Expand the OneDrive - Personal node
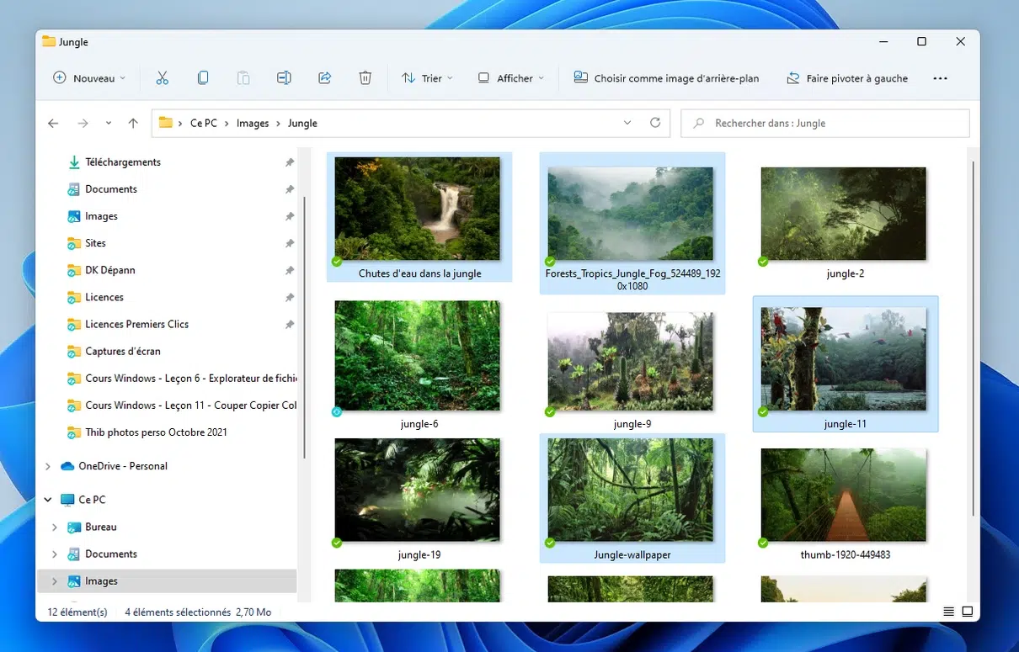The height and width of the screenshot is (652, 1019). (48, 466)
